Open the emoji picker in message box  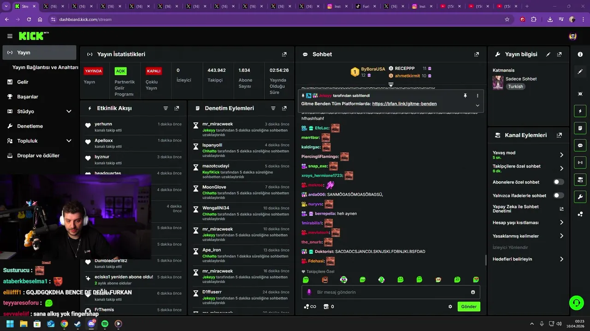coord(473,292)
